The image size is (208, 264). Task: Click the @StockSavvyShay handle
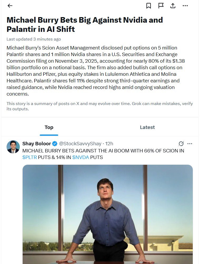(x=80, y=144)
